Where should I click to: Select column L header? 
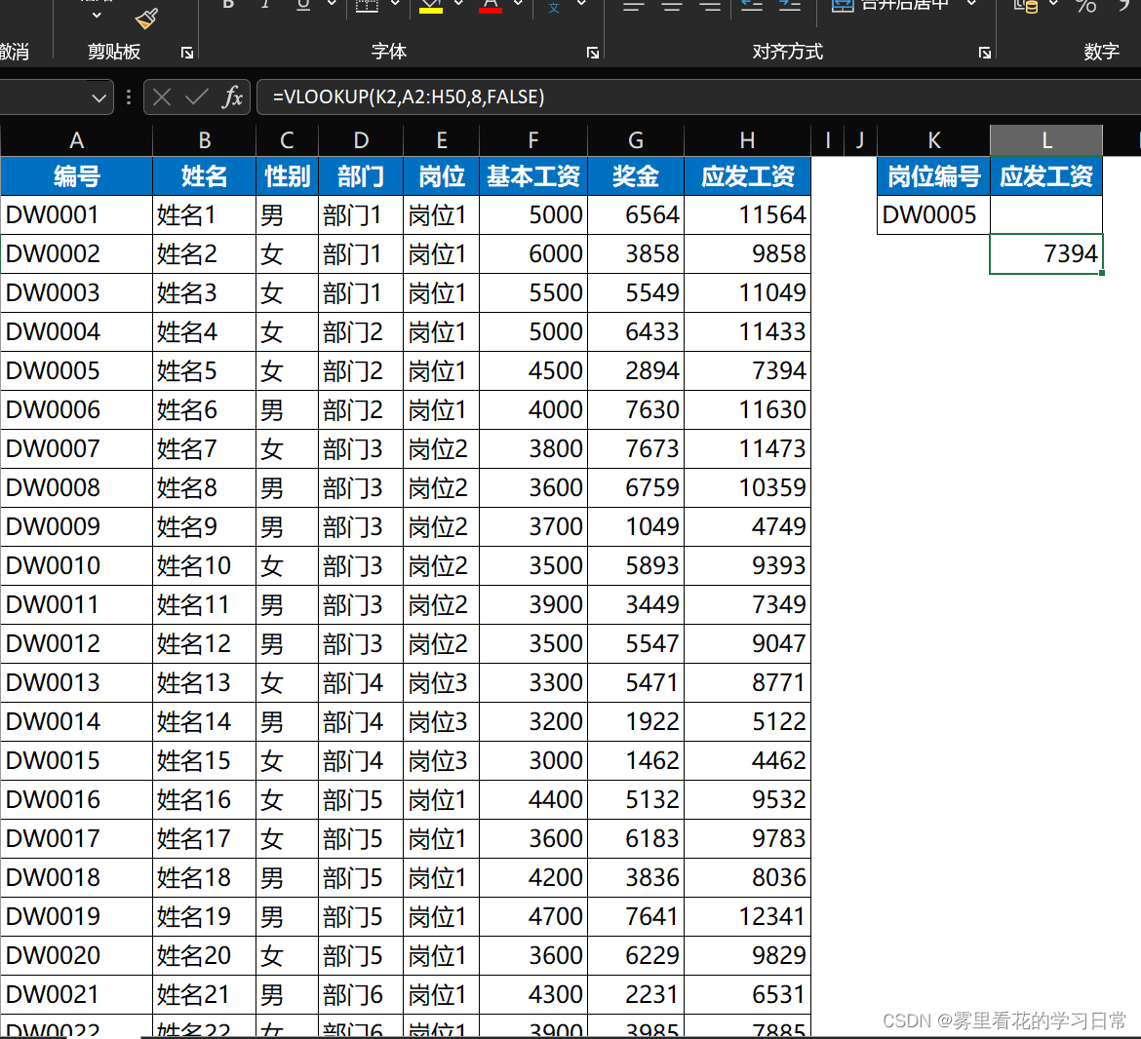(1045, 140)
